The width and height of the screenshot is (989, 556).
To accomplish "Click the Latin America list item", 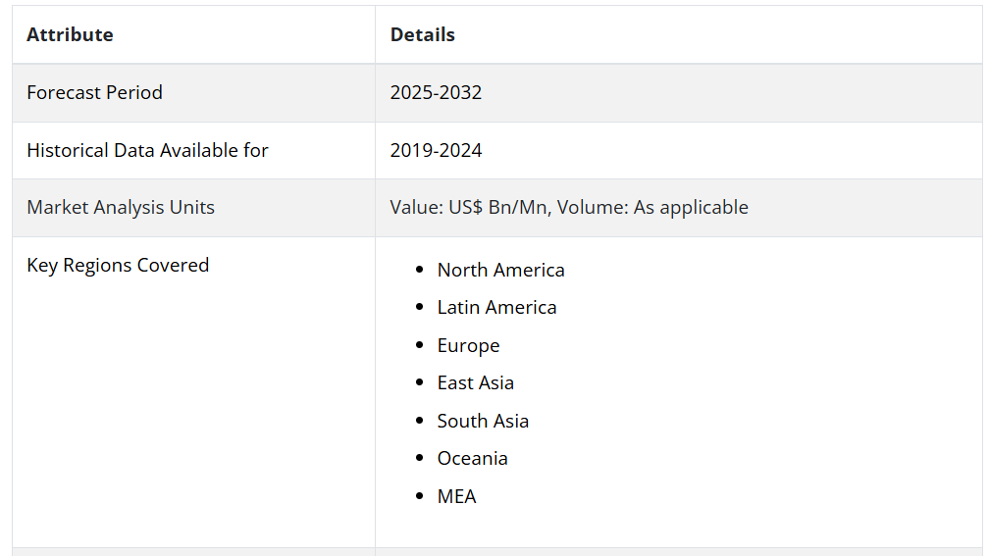I will tap(497, 308).
